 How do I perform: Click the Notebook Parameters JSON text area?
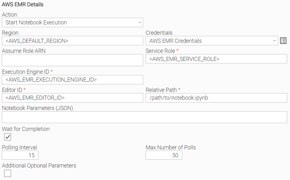point(144,117)
